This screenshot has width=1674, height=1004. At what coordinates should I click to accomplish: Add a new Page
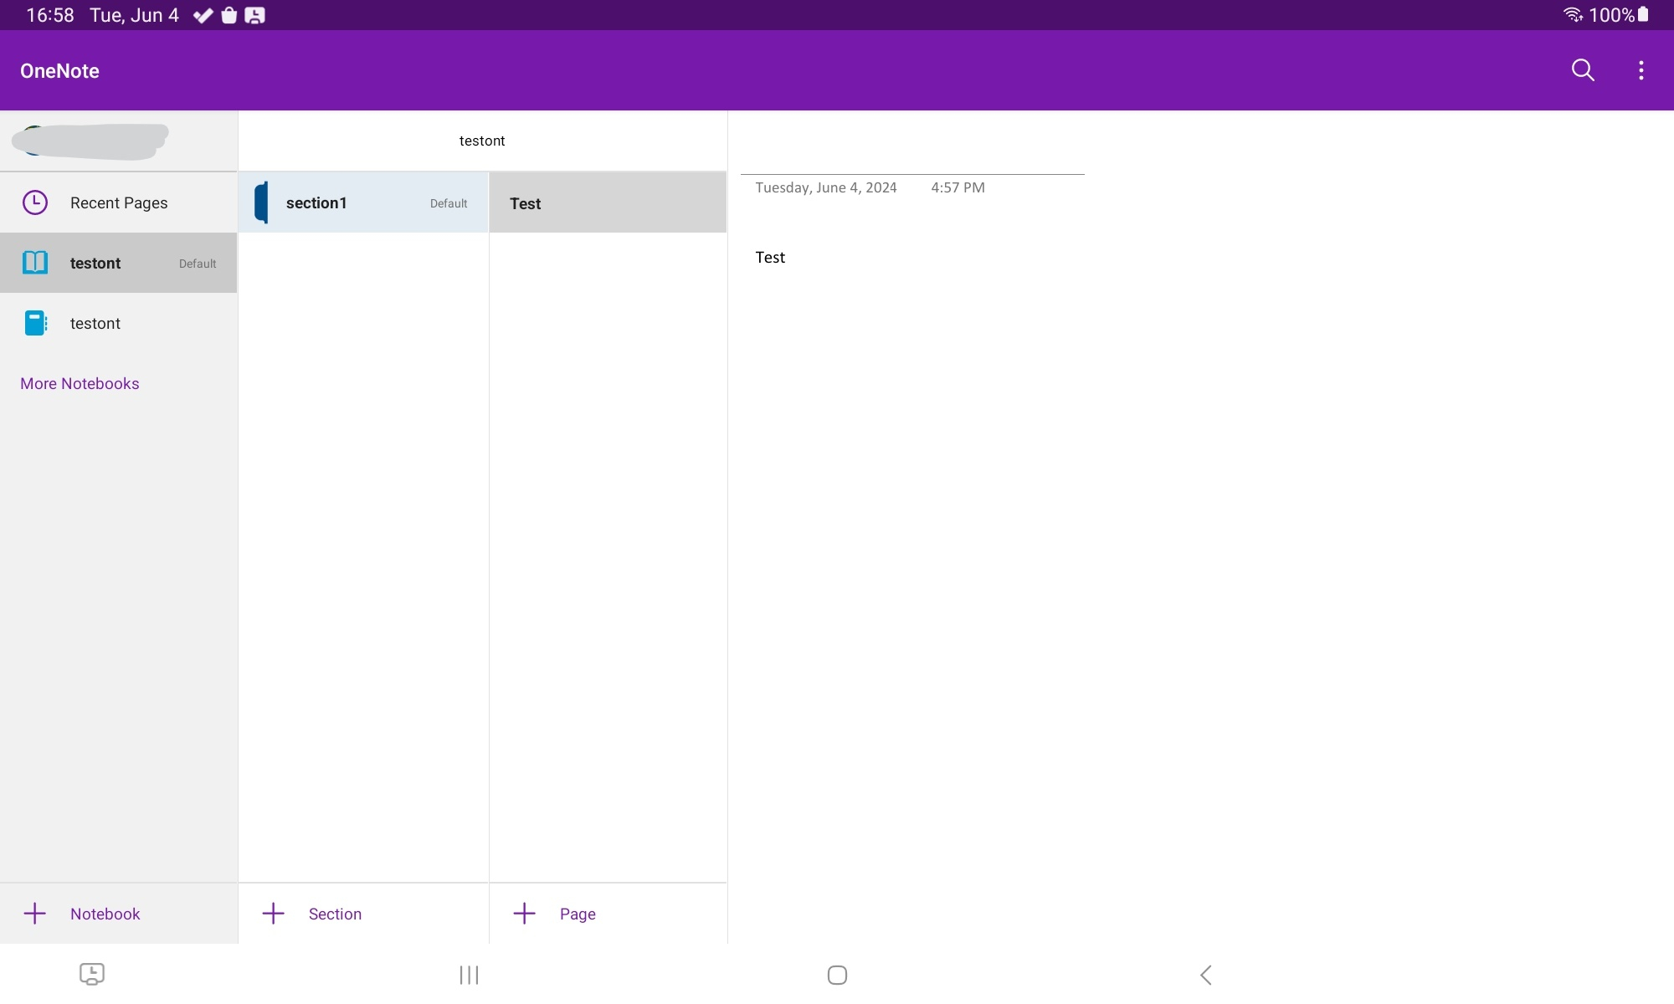pos(608,914)
